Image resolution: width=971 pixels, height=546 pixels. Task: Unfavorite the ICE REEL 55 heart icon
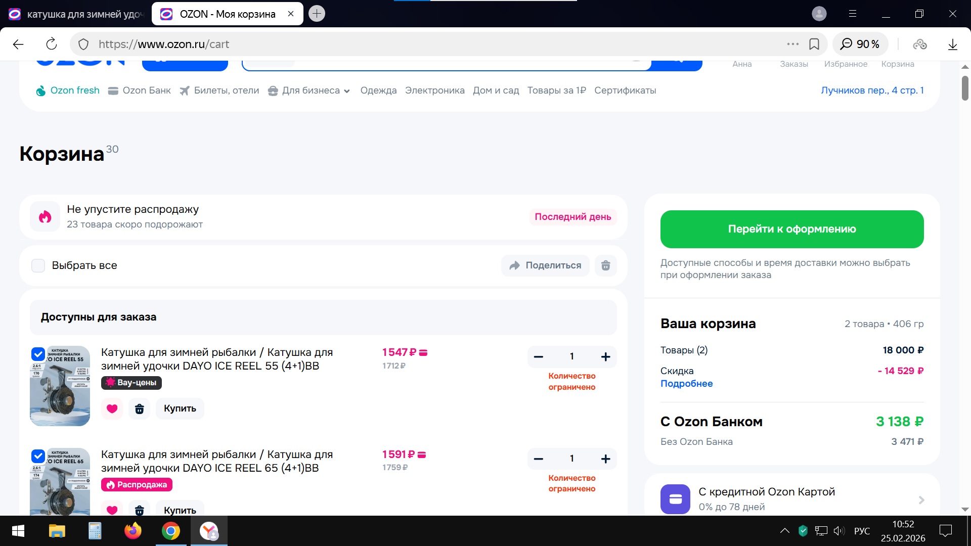(x=112, y=408)
